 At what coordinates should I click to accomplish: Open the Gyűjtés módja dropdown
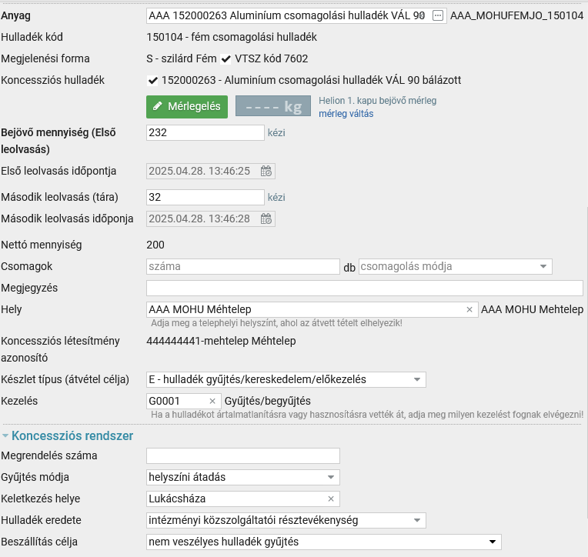pyautogui.click(x=243, y=478)
